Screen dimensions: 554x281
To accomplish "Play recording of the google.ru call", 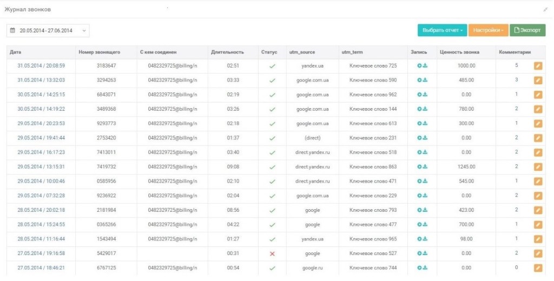I will point(419,268).
